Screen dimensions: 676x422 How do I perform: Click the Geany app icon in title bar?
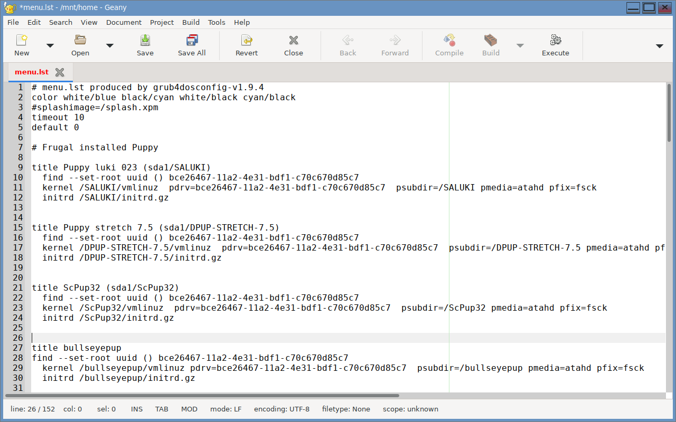point(11,7)
